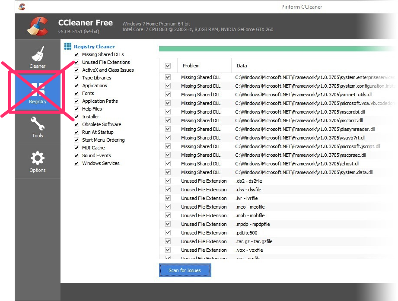Uncheck the microsoft.jscript.dll result

click(168, 146)
